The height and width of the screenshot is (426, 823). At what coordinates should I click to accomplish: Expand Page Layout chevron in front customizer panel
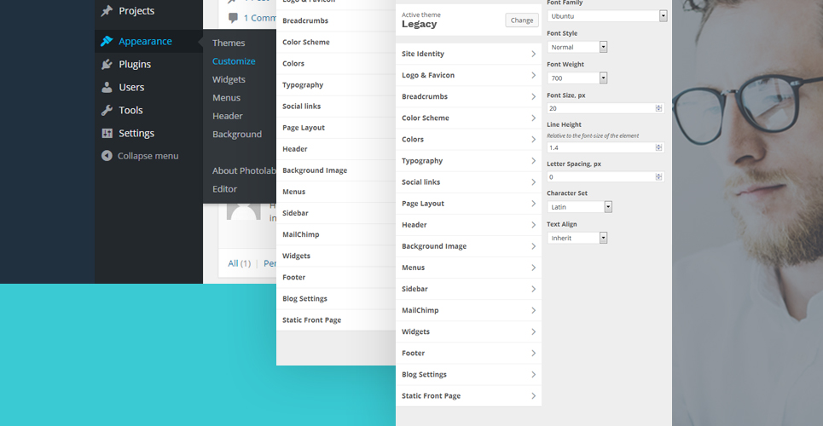pos(533,204)
